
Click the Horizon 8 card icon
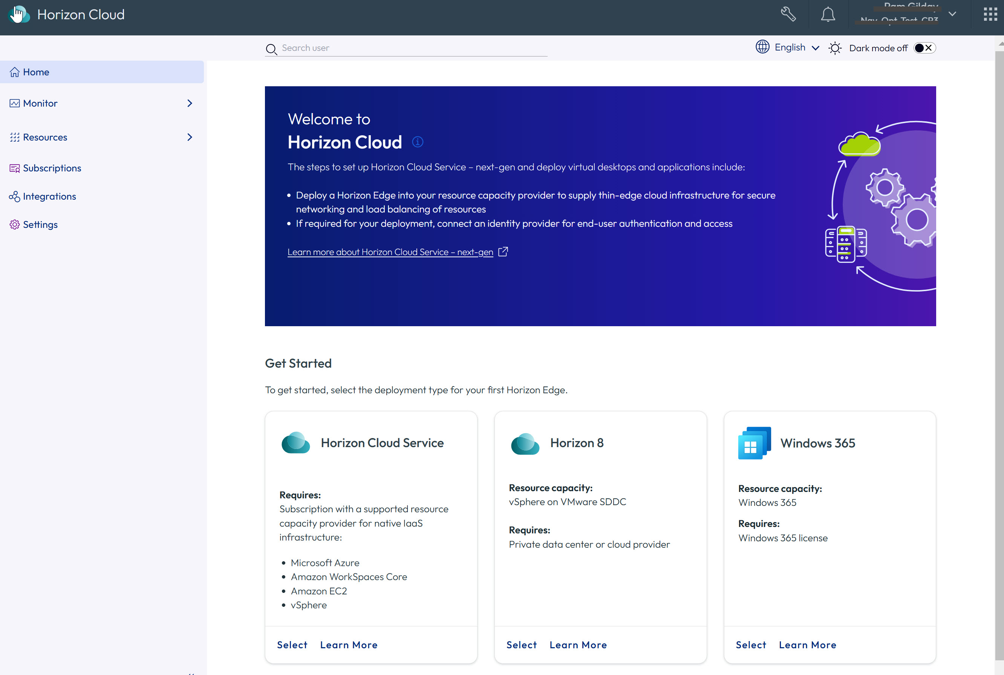[525, 444]
